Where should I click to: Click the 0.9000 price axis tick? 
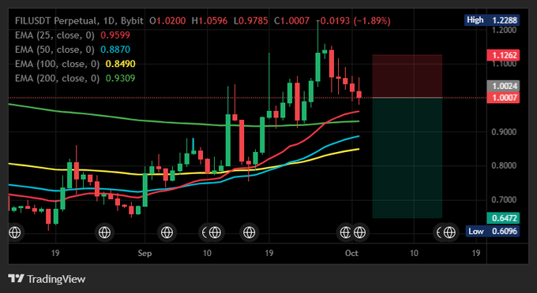click(504, 132)
